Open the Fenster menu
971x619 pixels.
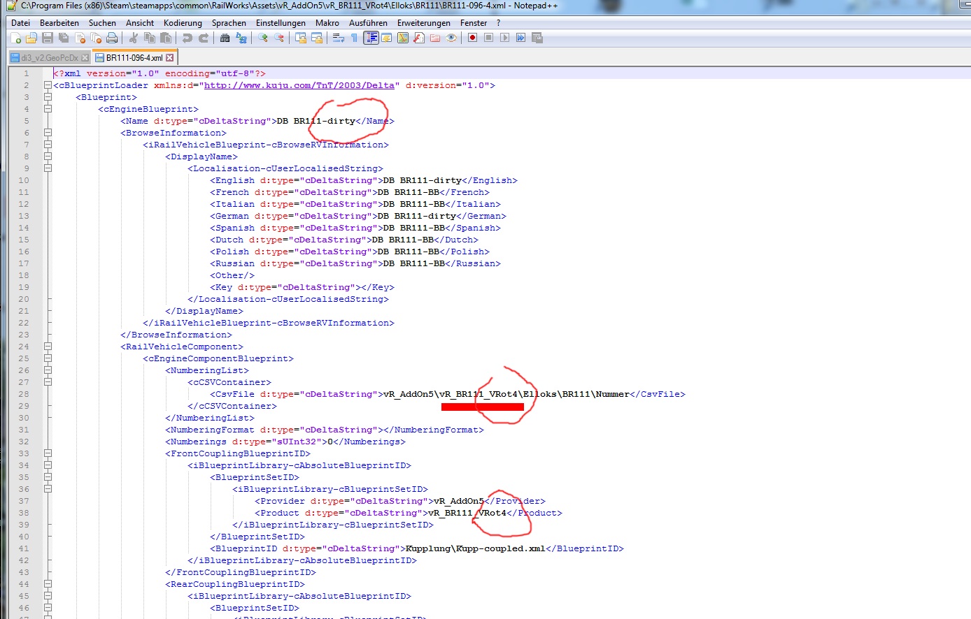click(x=474, y=23)
